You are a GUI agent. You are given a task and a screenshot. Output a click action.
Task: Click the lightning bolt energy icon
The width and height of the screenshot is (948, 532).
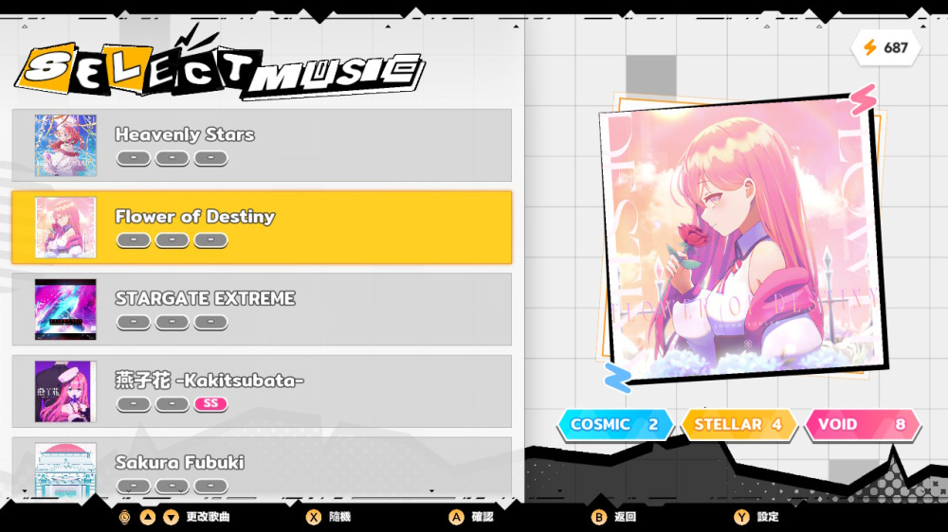tap(870, 47)
